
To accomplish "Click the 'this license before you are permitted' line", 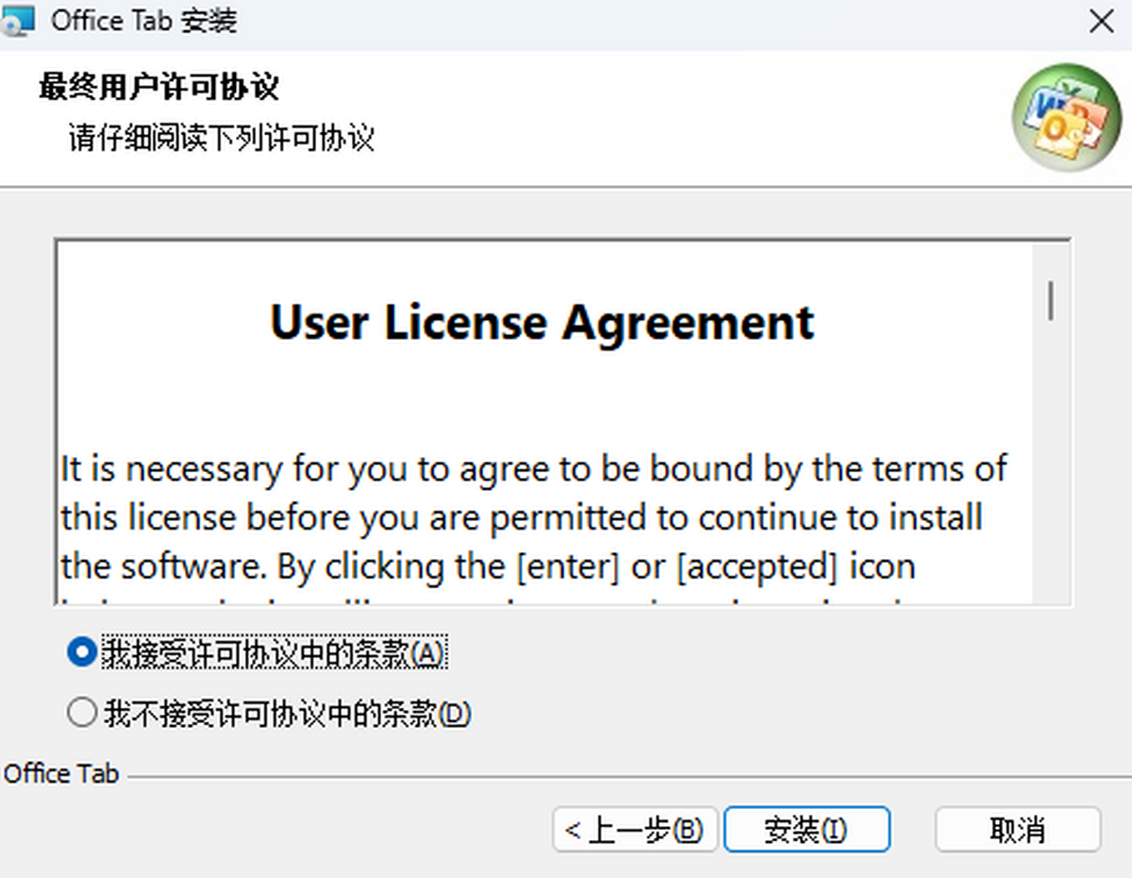I will click(x=522, y=517).
